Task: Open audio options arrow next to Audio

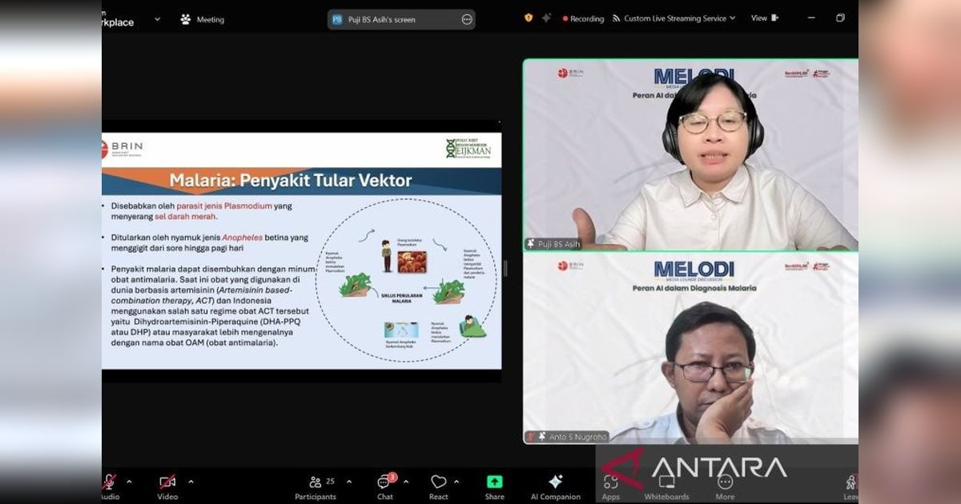Action: coord(129,482)
